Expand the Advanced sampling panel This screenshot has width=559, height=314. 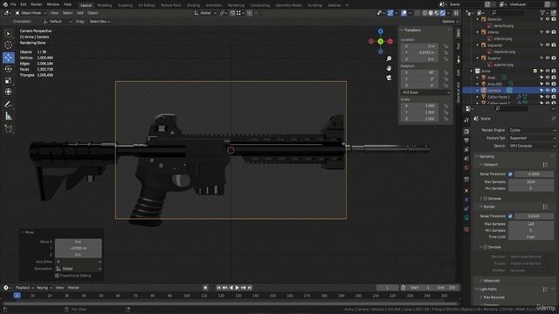pyautogui.click(x=491, y=281)
